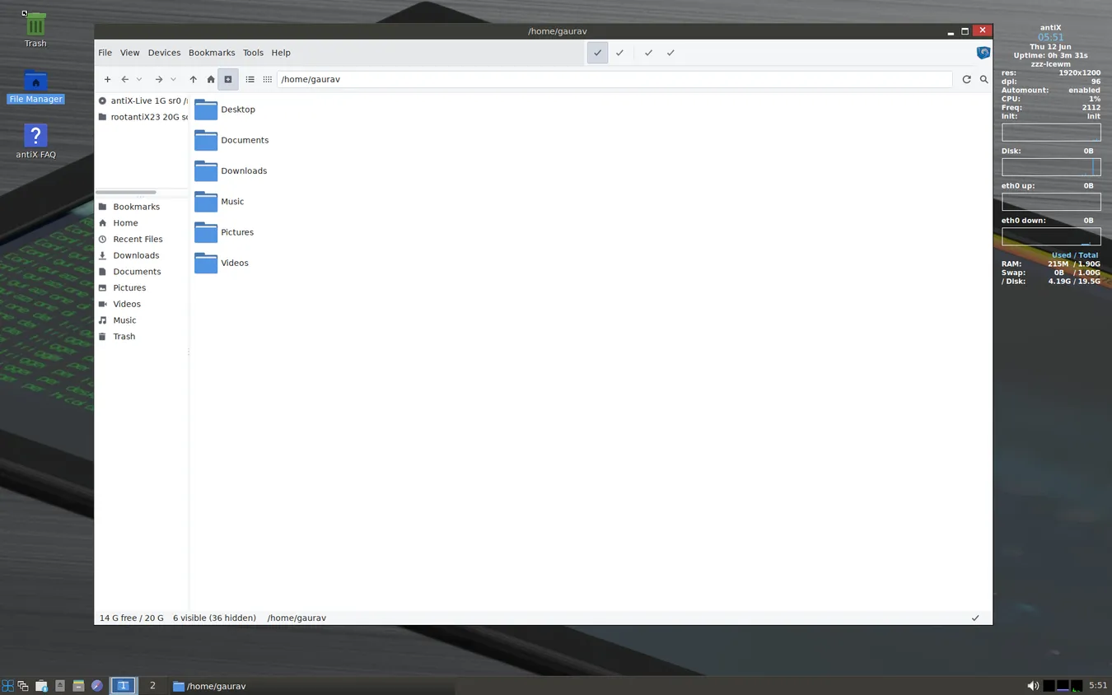Click the /home/gaurav path bar
Screen dimensions: 1112x695
614,79
